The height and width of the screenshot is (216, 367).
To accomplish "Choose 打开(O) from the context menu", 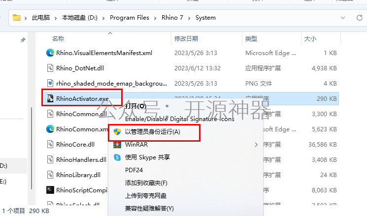I will pos(136,106).
